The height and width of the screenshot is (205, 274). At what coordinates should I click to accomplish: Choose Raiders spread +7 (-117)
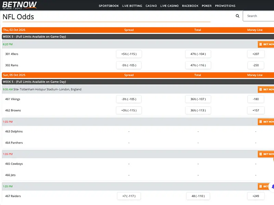(x=129, y=196)
